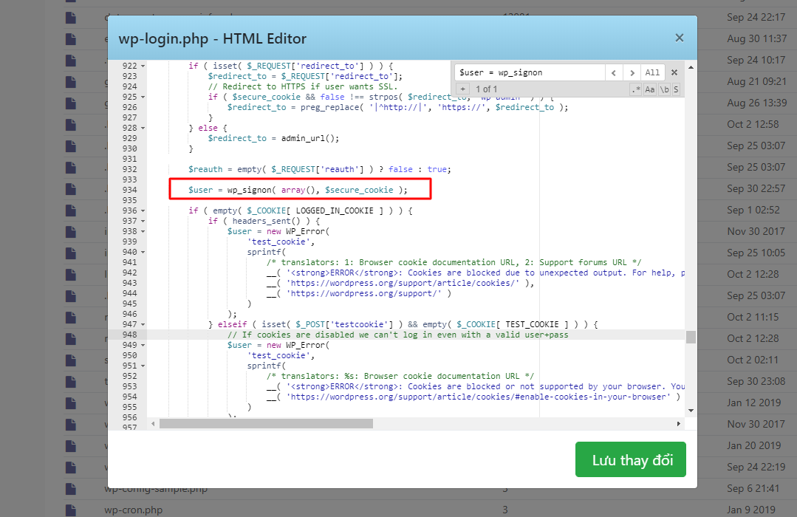Toggle search in selection (S)
The height and width of the screenshot is (517, 797).
pos(676,89)
